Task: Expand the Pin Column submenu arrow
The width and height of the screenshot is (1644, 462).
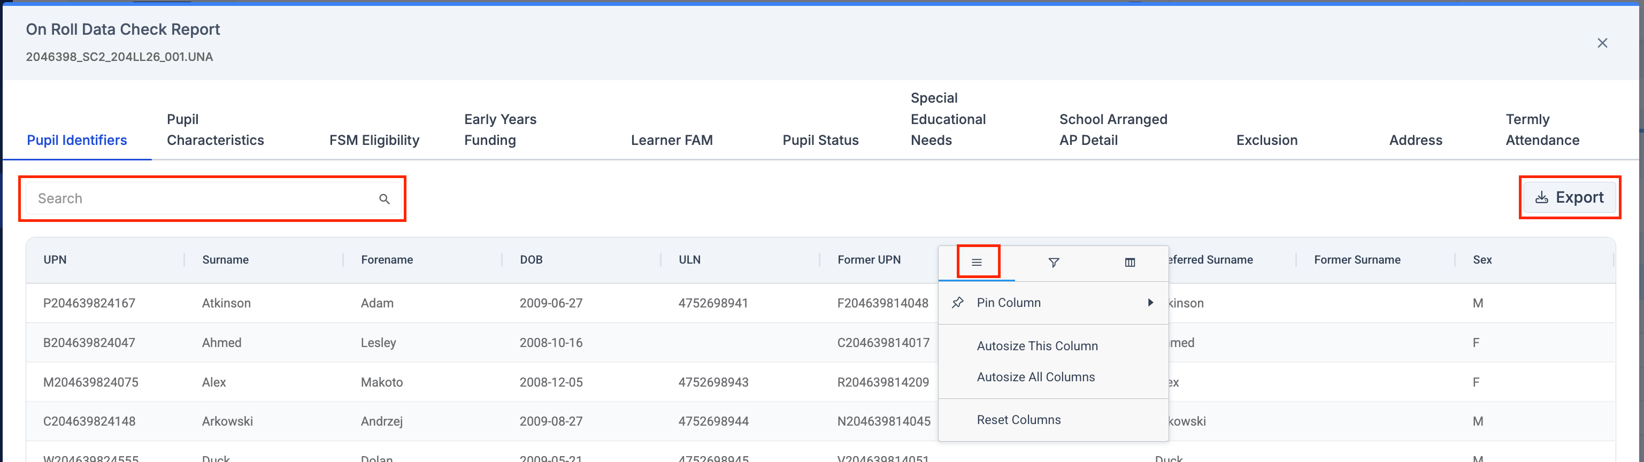Action: pos(1150,303)
